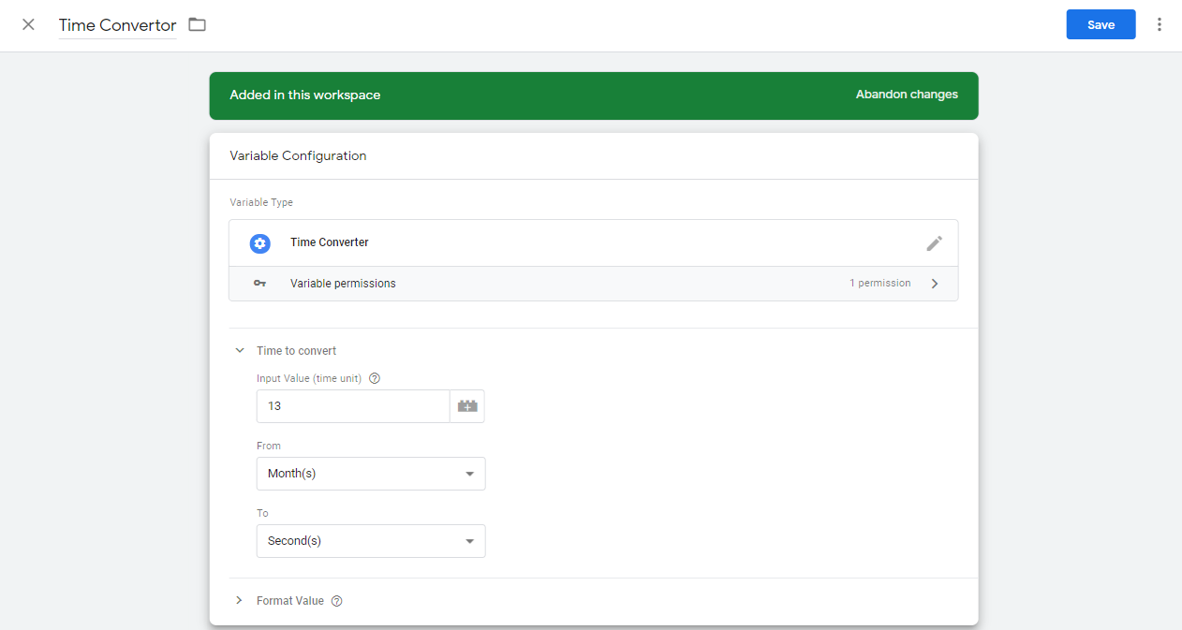Expand the Format Value section
Image resolution: width=1182 pixels, height=630 pixels.
click(x=240, y=601)
